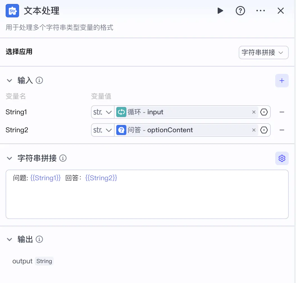This screenshot has height=283, width=296.
Task: Clear the 循环 - input value
Action: point(254,112)
